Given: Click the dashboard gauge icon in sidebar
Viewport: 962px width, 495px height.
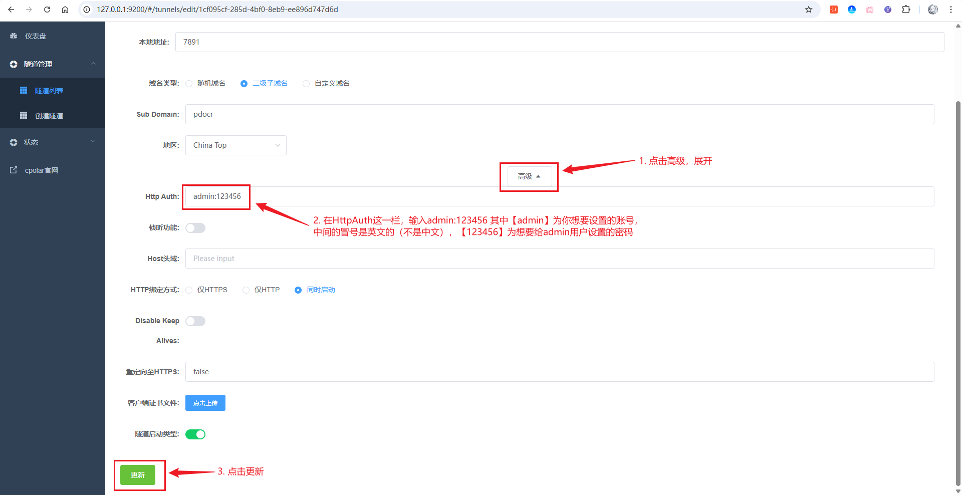Looking at the screenshot, I should point(14,36).
